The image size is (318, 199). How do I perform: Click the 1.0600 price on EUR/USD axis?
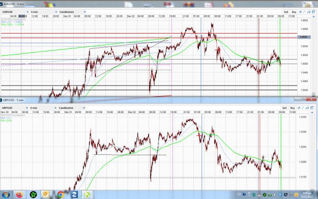[x=304, y=20]
